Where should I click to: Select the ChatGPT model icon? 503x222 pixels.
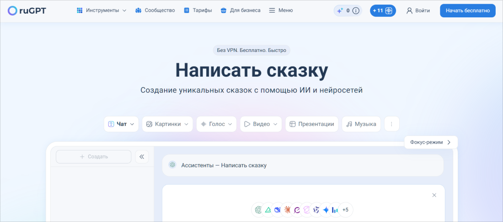pos(258,210)
